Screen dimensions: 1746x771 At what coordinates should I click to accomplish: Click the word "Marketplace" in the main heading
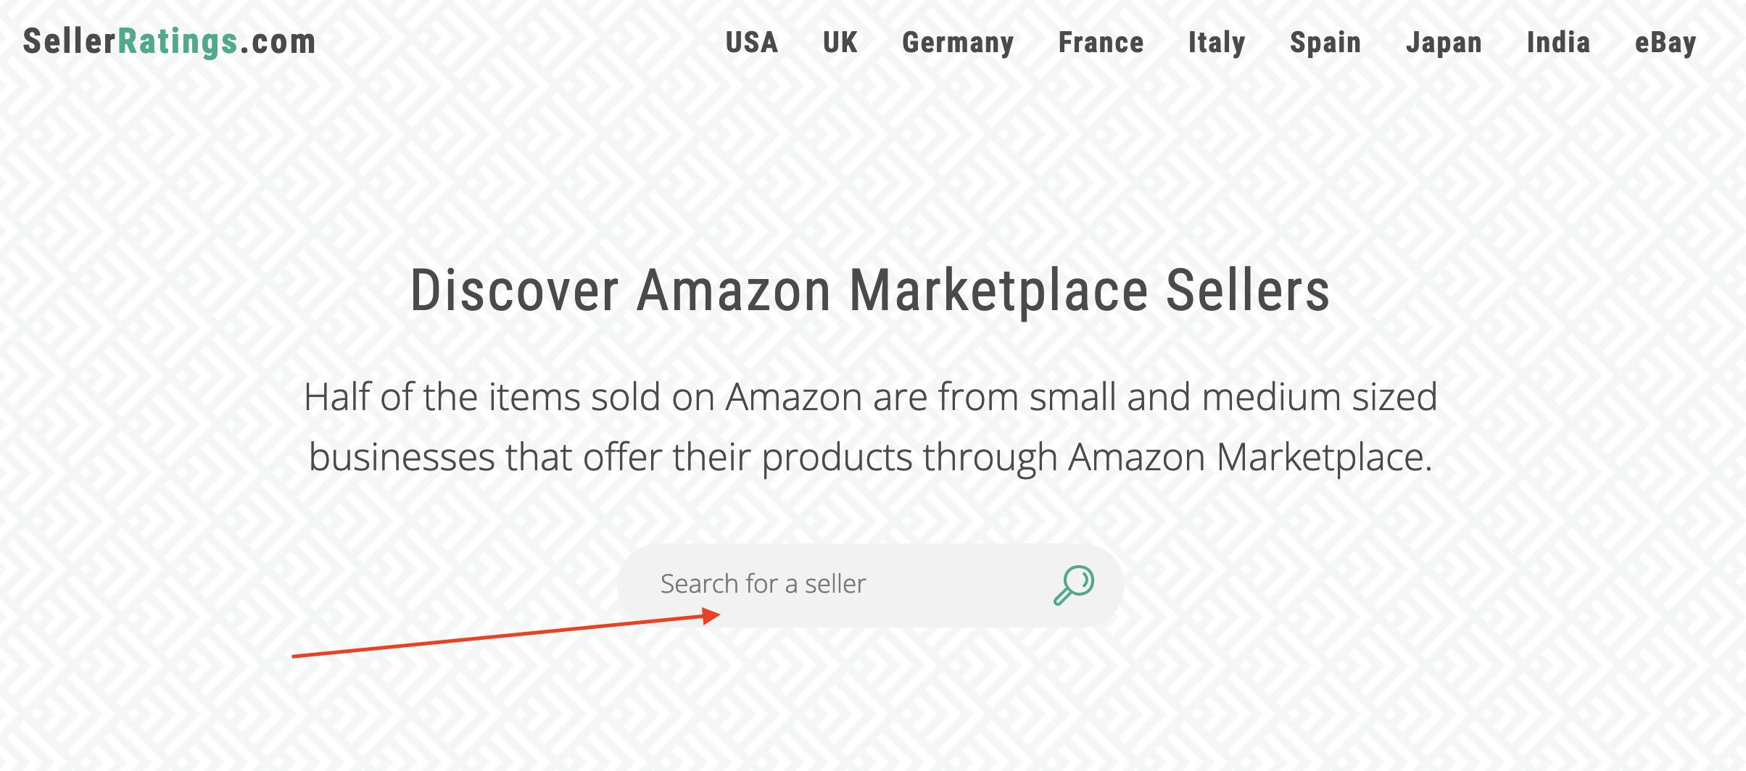pyautogui.click(x=998, y=291)
